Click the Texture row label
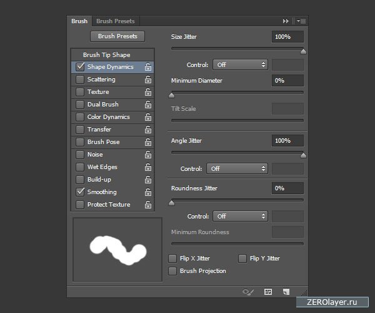Viewport: 375px width, 313px height. pos(98,92)
